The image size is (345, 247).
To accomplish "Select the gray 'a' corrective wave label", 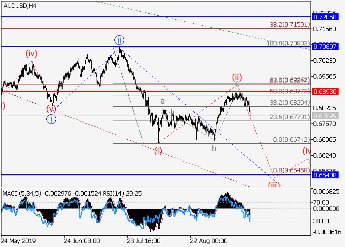I will 162,101.
